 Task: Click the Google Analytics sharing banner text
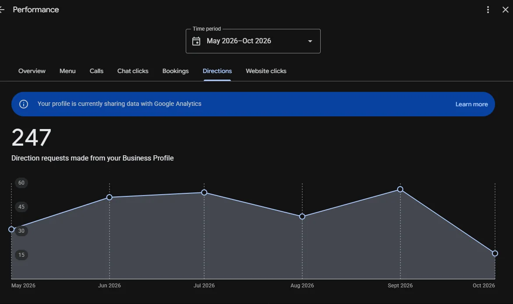click(x=120, y=104)
